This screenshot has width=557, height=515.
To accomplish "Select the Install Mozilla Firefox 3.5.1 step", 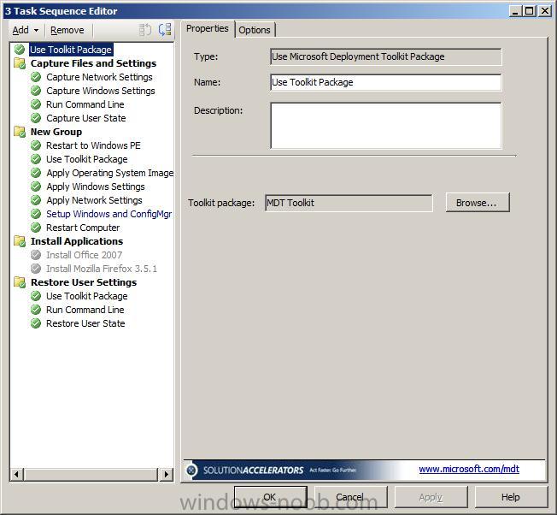I will point(102,269).
